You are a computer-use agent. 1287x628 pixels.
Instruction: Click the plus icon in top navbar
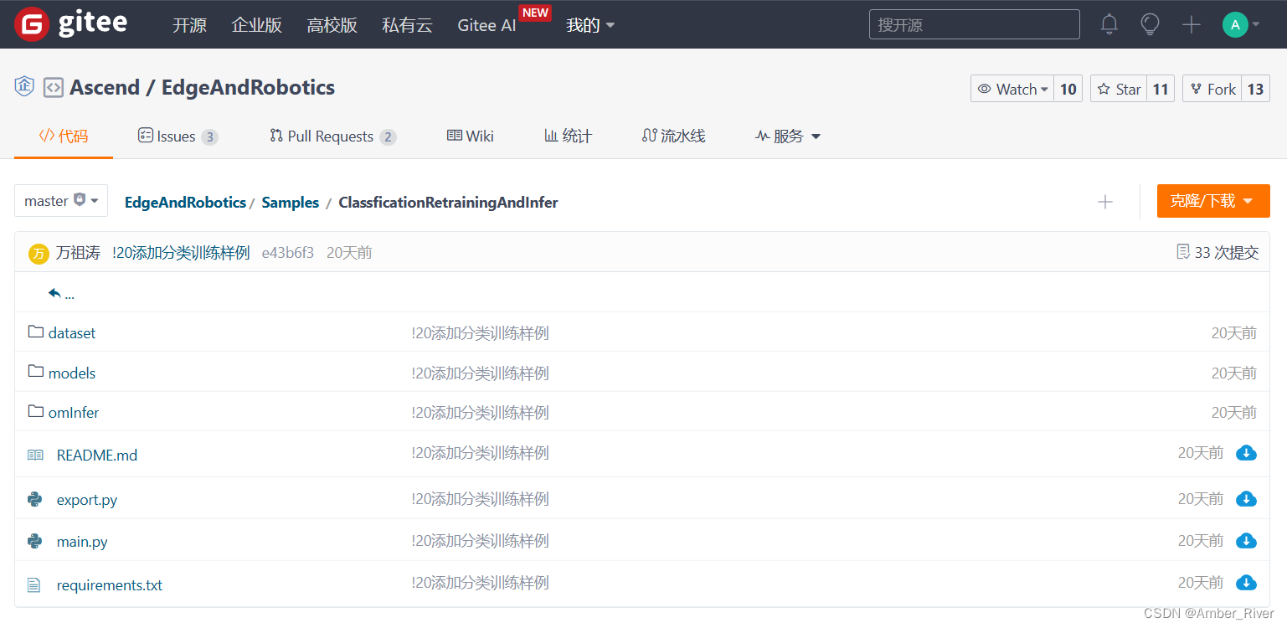1192,24
